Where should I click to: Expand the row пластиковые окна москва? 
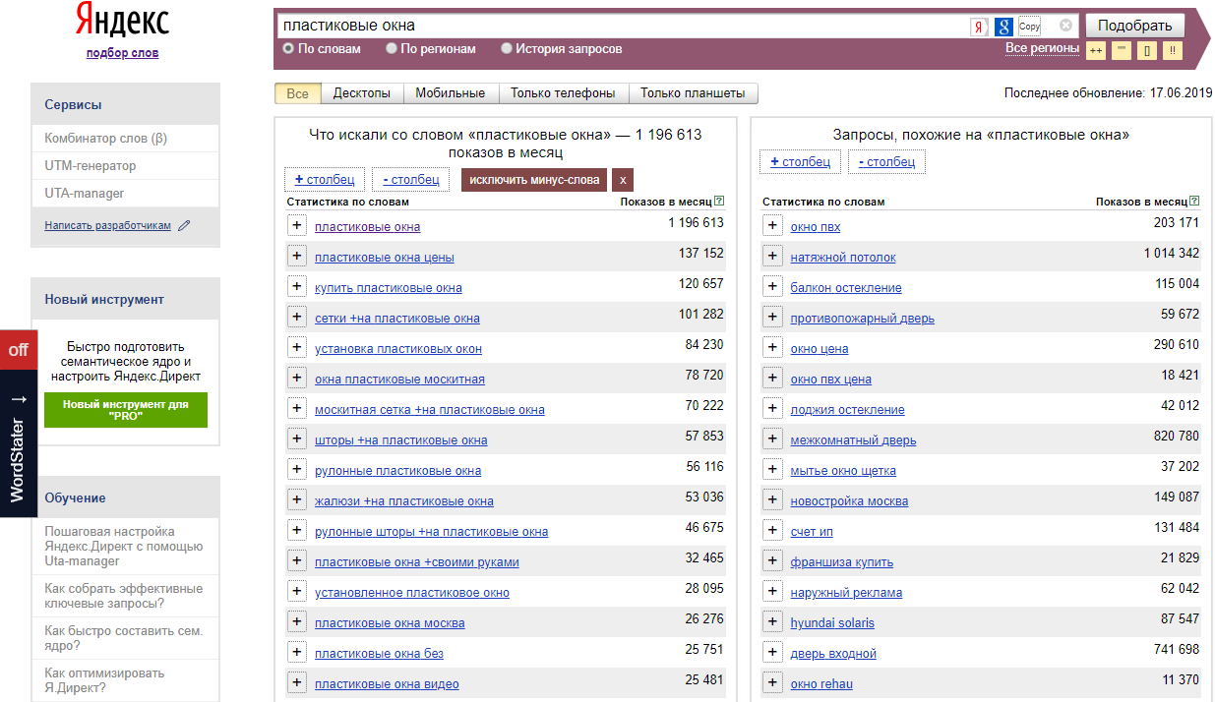click(297, 621)
